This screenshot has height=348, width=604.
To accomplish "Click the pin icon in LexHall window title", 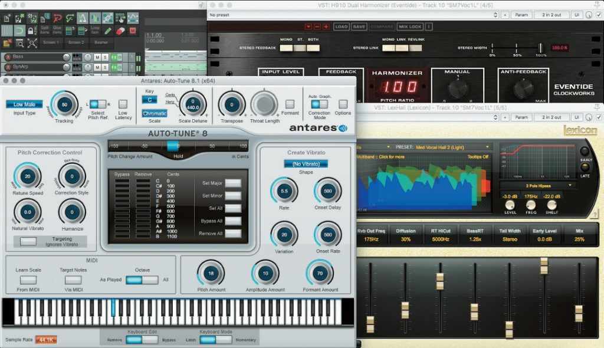I will click(x=597, y=107).
